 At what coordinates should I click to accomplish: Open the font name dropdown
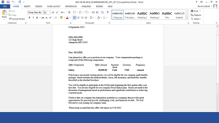point(42,12)
